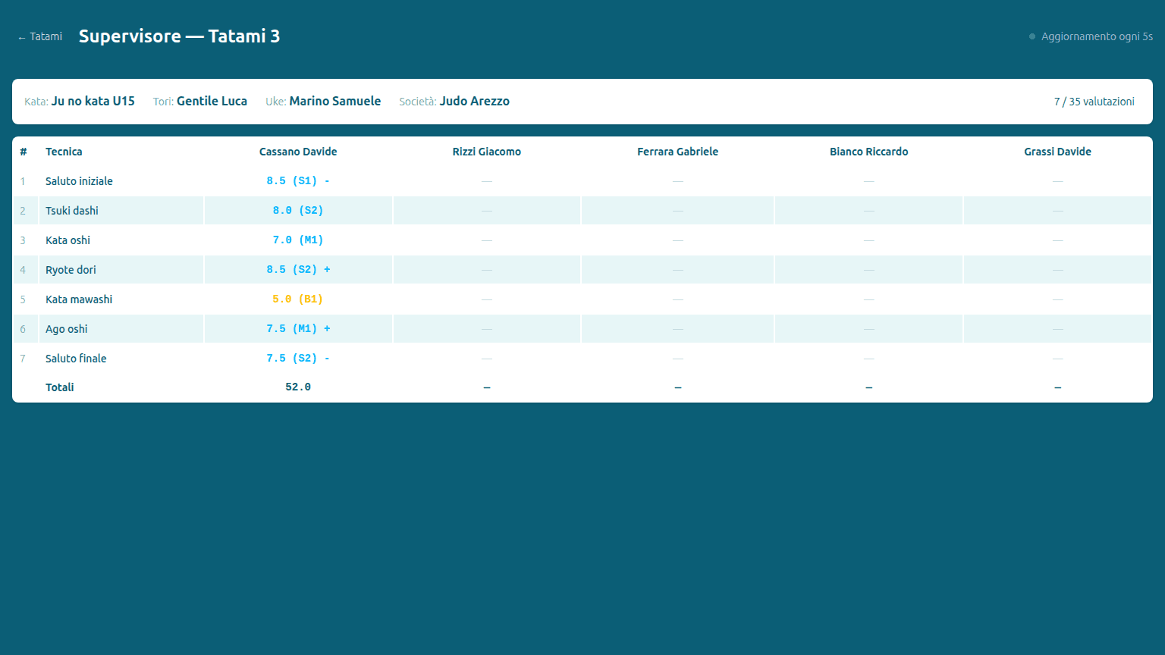
Task: Select the 7.5 (M1) + Ago oshi score
Action: (x=298, y=329)
